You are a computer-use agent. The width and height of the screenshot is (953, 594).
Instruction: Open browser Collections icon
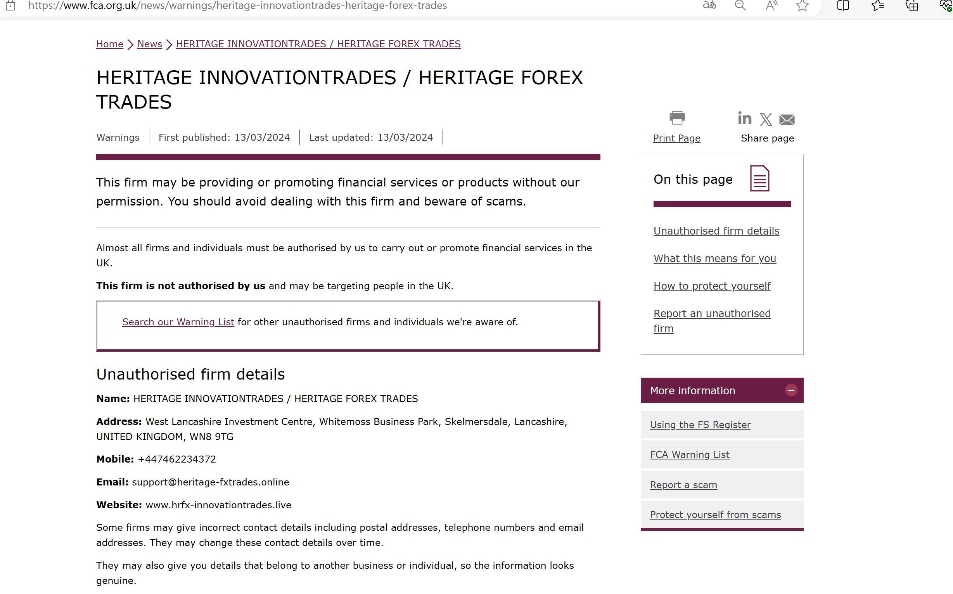click(x=912, y=5)
